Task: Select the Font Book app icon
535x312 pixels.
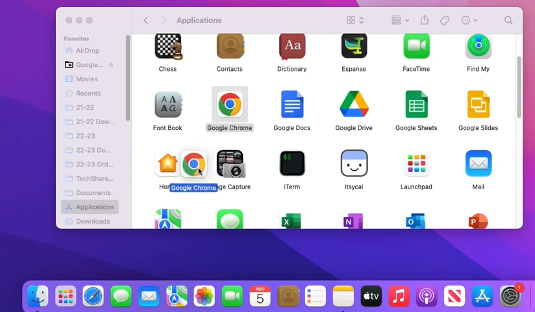Action: pos(168,105)
